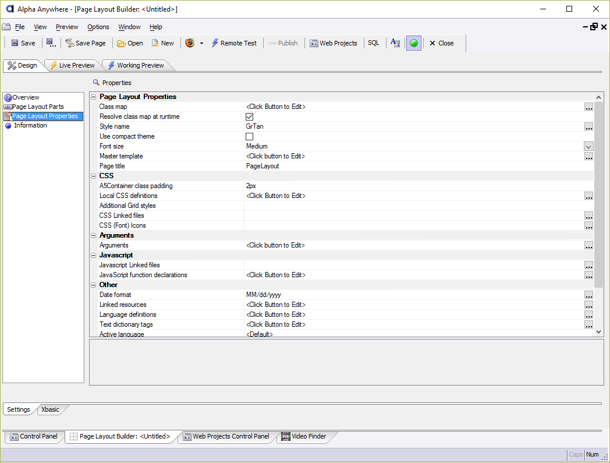
Task: Open the File menu
Action: 20,27
